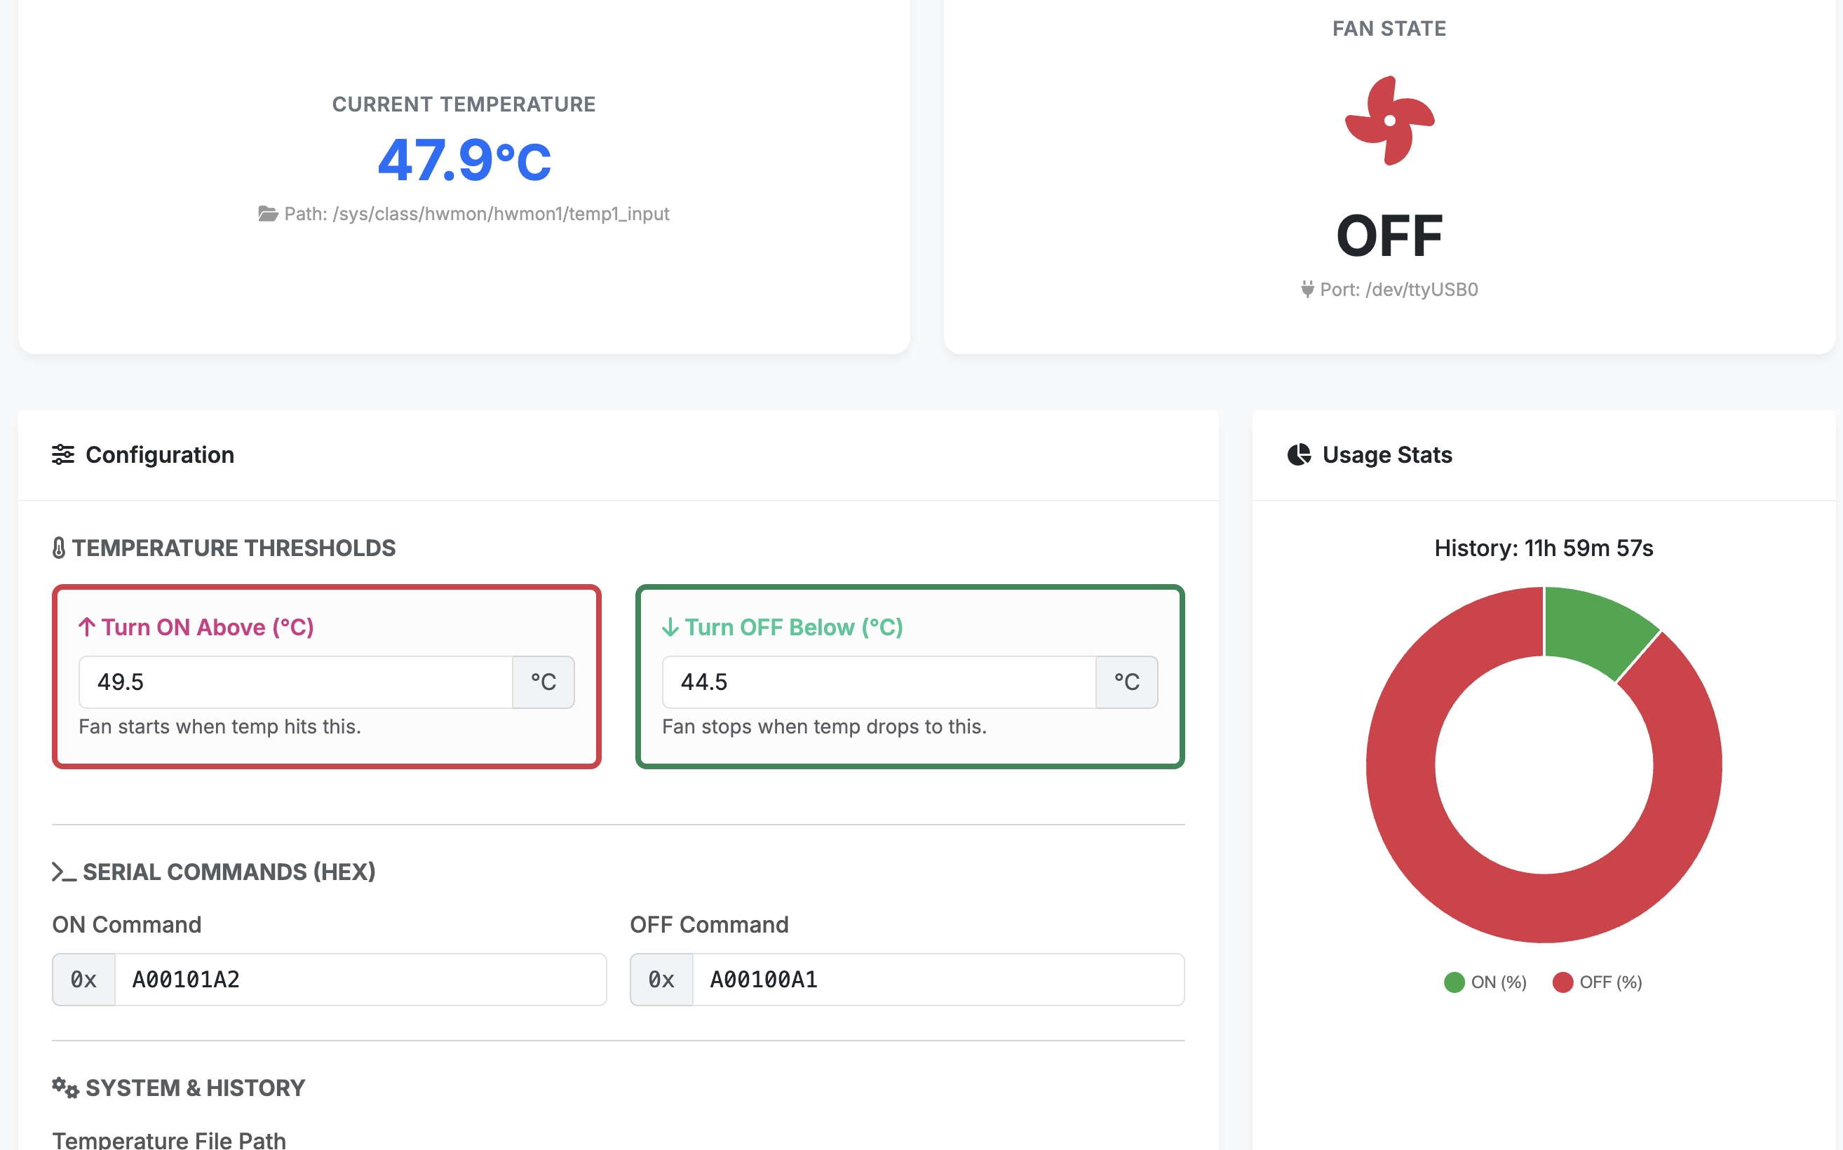Viewport: 1843px width, 1150px height.
Task: Focus the ON Command hex input
Action: [x=360, y=980]
